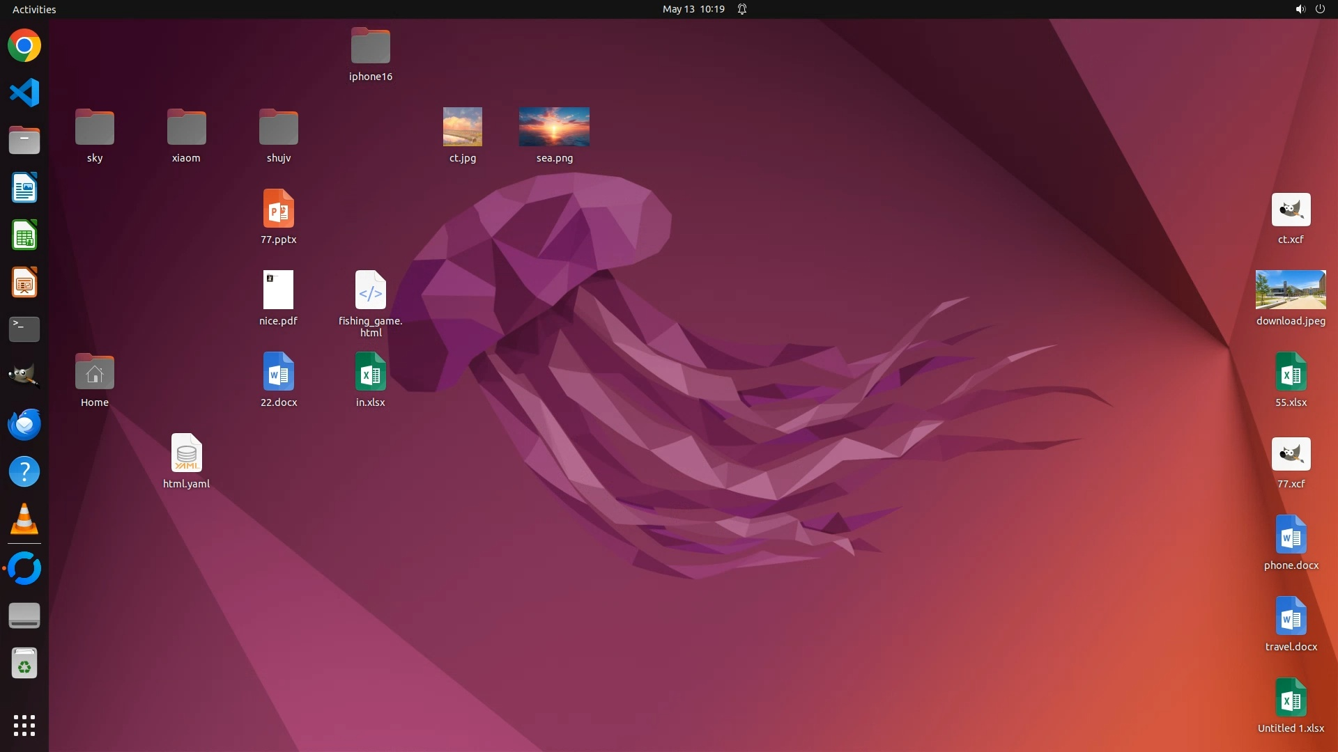1338x752 pixels.
Task: Open the Terminal from the dock
Action: (x=24, y=329)
